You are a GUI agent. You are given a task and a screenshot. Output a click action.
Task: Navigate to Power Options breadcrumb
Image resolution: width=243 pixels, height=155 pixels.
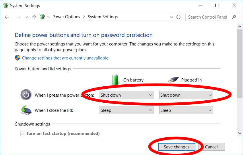click(x=66, y=17)
